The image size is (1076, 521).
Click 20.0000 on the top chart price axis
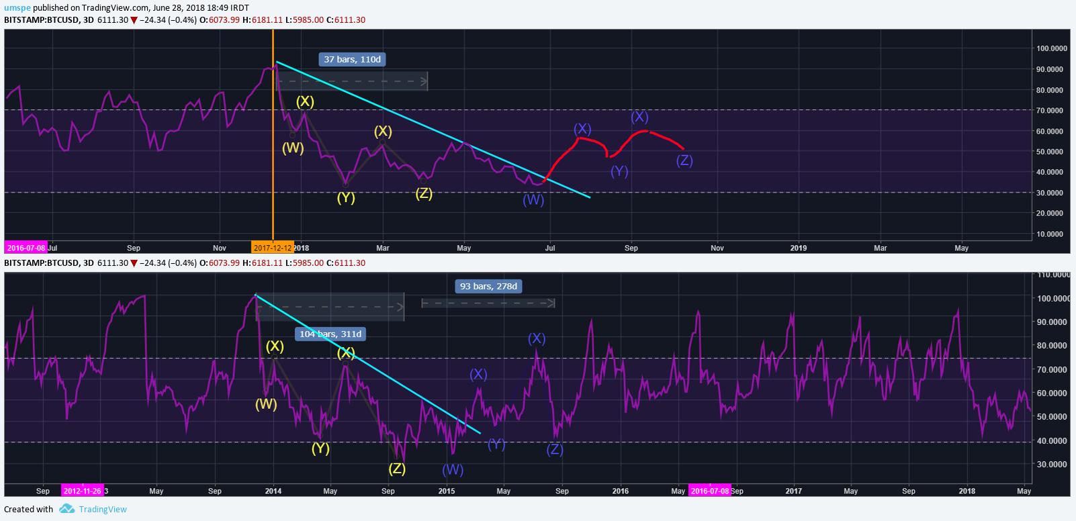[x=1050, y=214]
